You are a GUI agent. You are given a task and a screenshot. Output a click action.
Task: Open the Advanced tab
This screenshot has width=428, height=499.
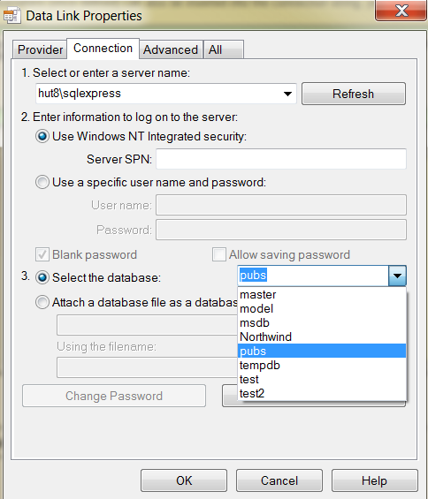click(171, 49)
